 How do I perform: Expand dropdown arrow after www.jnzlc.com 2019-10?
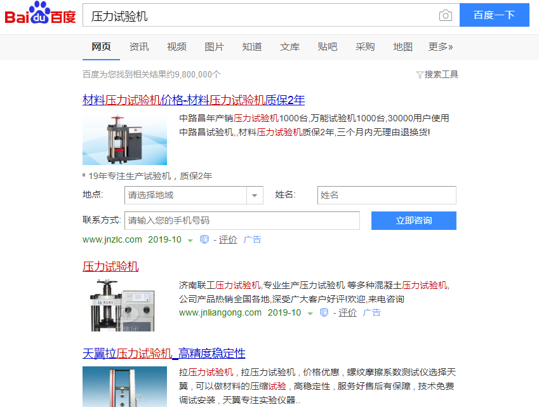pos(190,241)
